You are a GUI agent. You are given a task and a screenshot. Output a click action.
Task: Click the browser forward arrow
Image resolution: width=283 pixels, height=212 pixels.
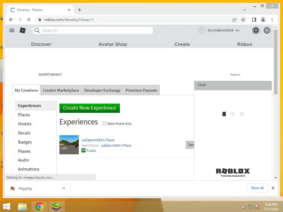[x=20, y=20]
